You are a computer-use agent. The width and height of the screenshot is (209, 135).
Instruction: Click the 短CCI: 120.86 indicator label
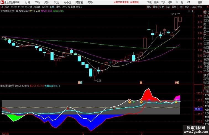(22, 86)
